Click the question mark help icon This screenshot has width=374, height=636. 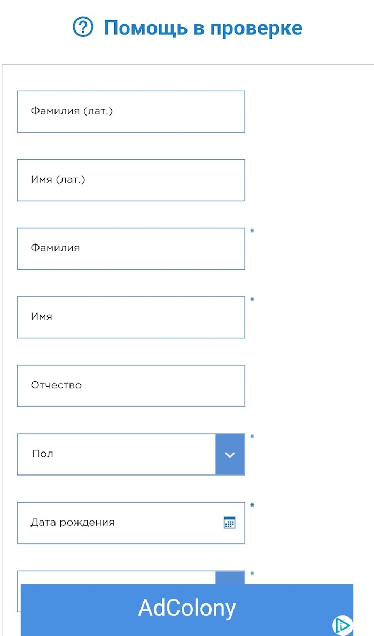tap(83, 27)
